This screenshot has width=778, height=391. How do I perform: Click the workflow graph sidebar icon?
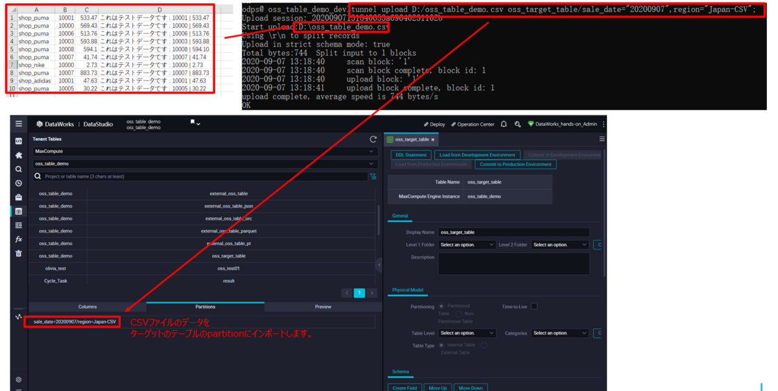point(19,316)
